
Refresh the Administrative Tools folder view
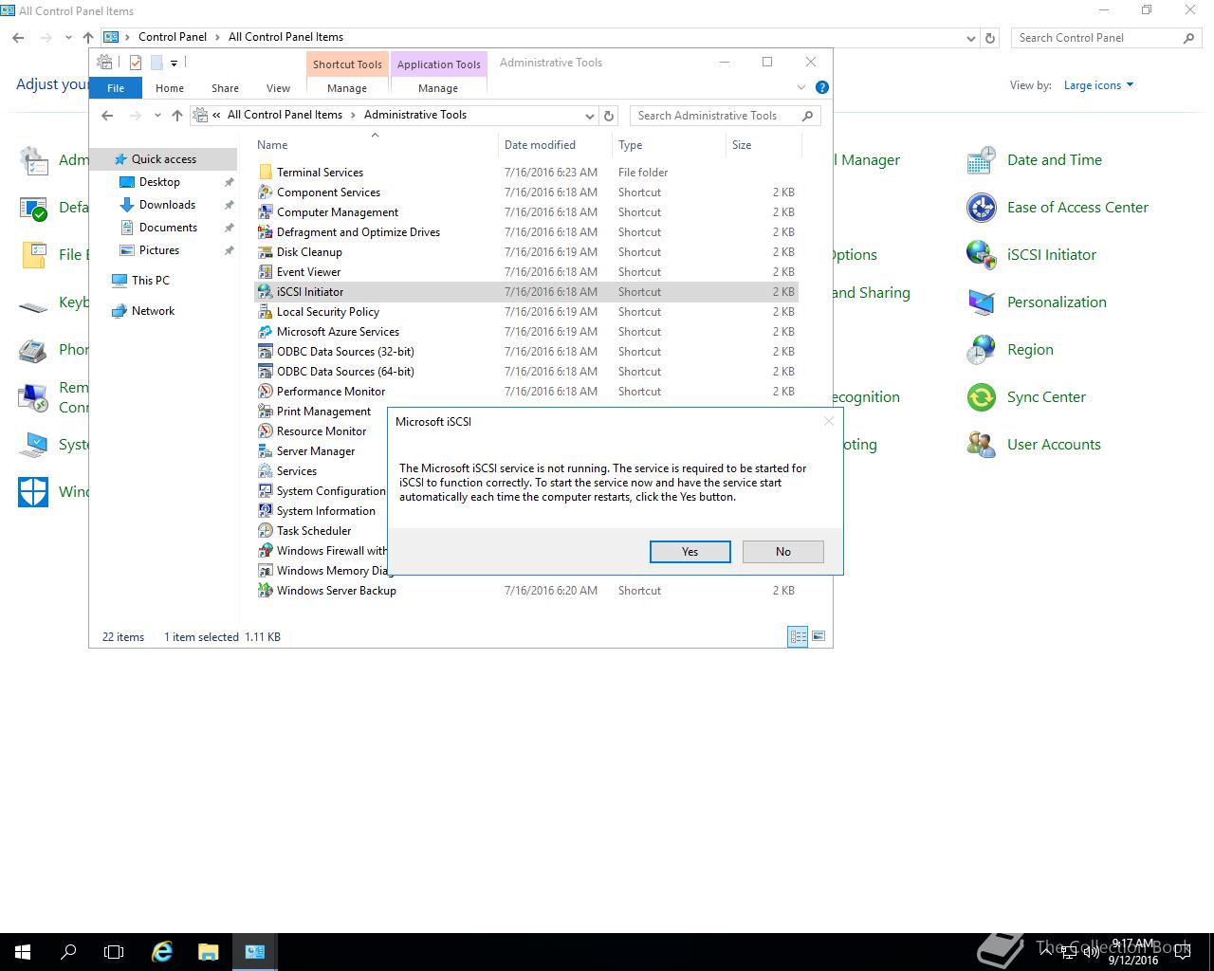pyautogui.click(x=609, y=116)
